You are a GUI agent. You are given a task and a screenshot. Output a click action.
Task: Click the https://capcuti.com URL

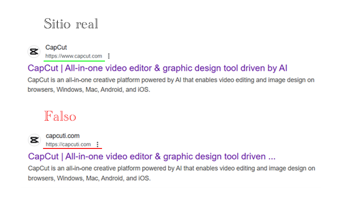(68, 144)
